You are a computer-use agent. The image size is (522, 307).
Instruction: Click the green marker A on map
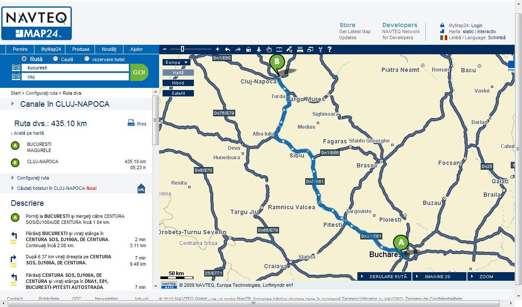(x=401, y=242)
